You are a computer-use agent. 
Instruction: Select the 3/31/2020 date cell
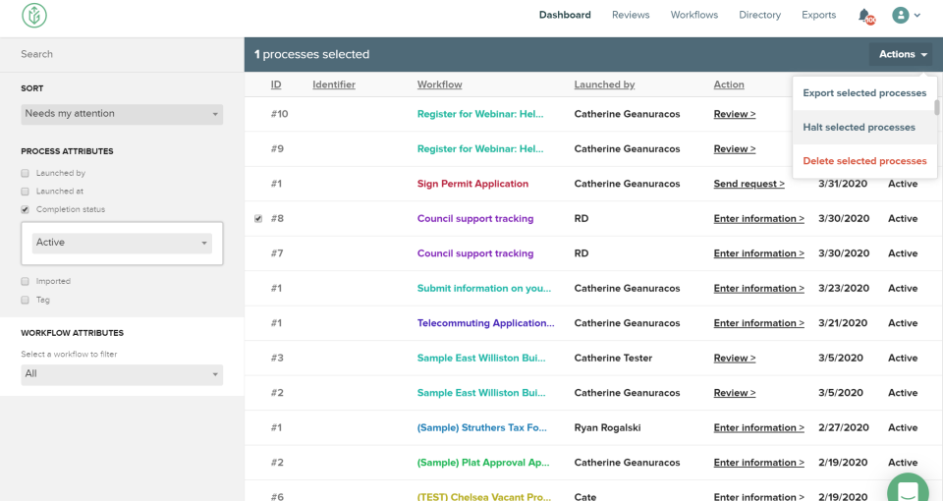844,184
